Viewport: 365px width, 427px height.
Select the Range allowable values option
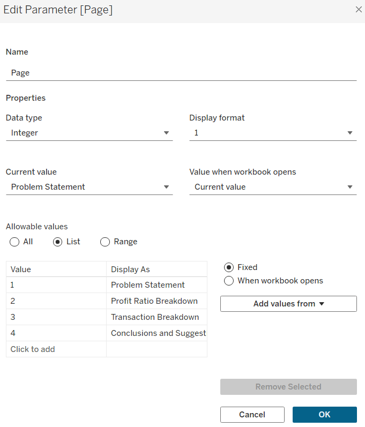(x=105, y=242)
